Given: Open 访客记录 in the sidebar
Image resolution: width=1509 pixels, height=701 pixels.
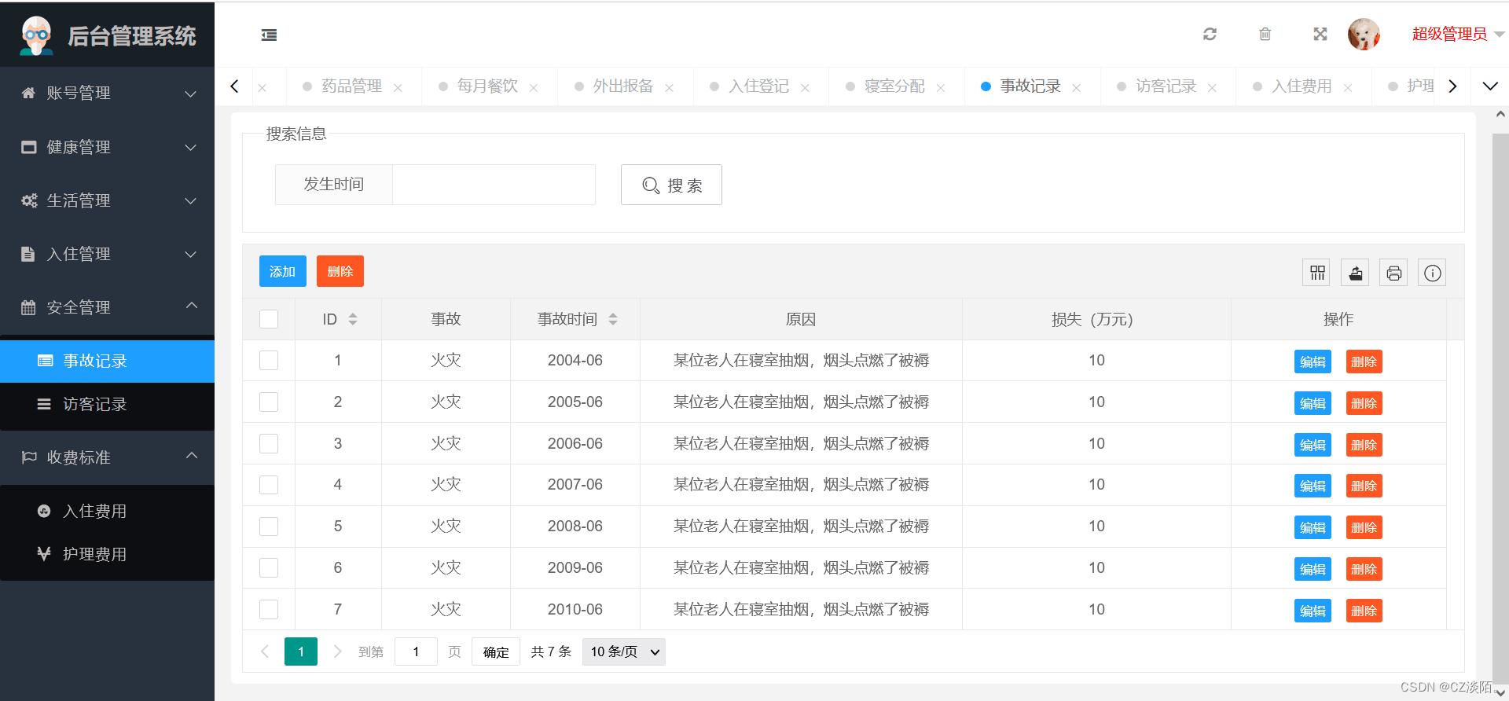Looking at the screenshot, I should click(107, 404).
